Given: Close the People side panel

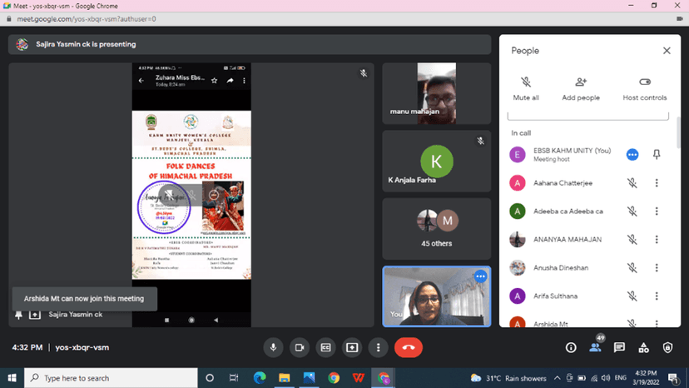Looking at the screenshot, I should click(667, 51).
